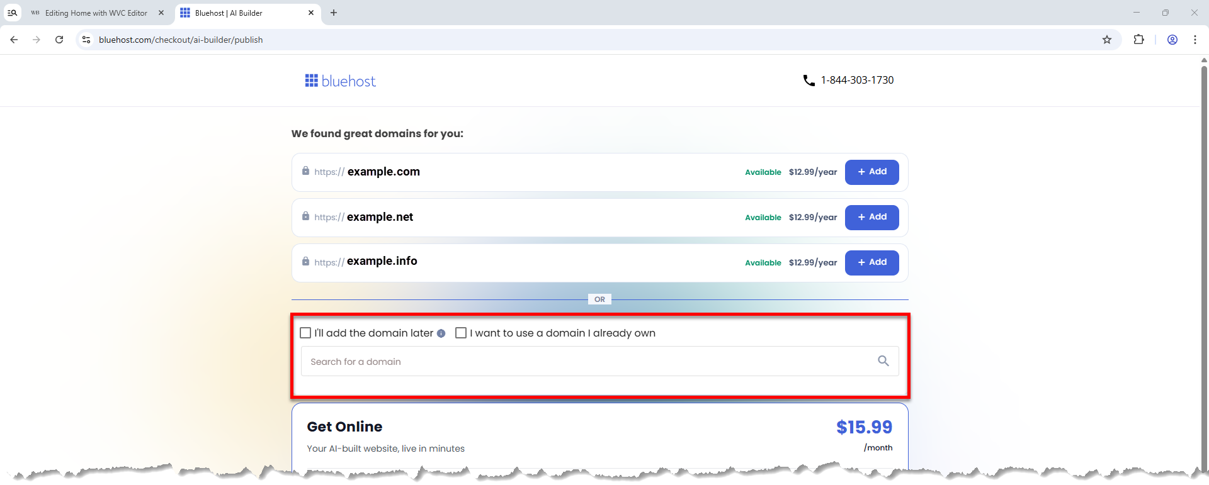
Task: Click the lock icon beside example.info
Action: click(305, 261)
